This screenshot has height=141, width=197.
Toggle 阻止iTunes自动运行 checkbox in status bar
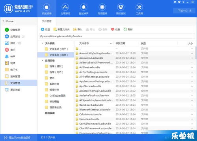point(6,137)
